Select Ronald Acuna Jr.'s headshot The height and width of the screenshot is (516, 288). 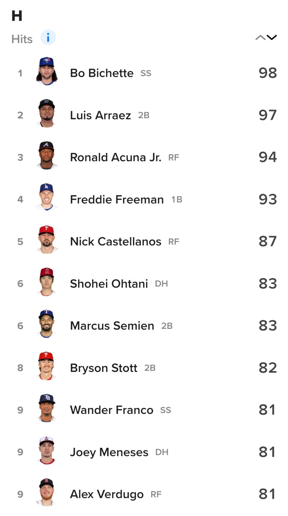pyautogui.click(x=47, y=156)
